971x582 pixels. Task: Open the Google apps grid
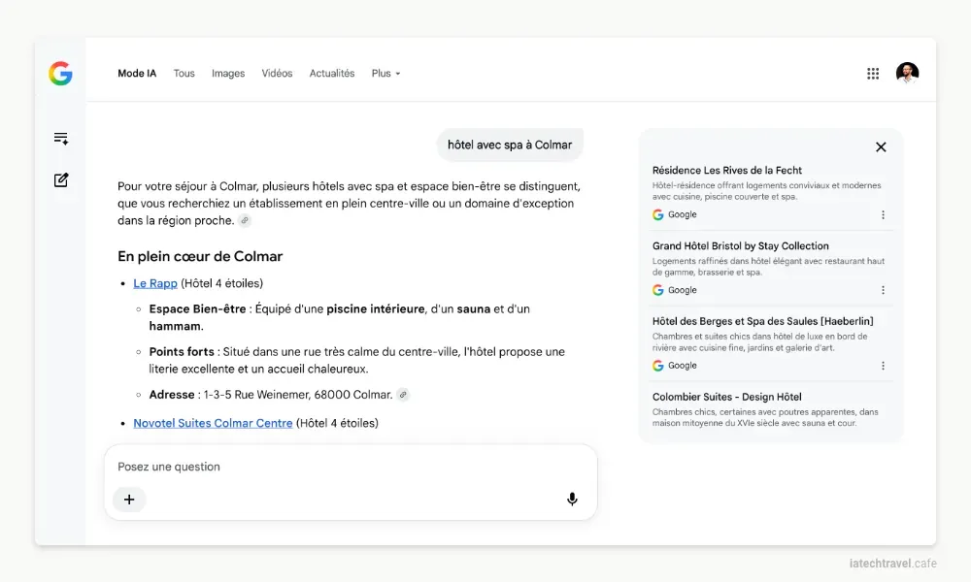pyautogui.click(x=873, y=74)
